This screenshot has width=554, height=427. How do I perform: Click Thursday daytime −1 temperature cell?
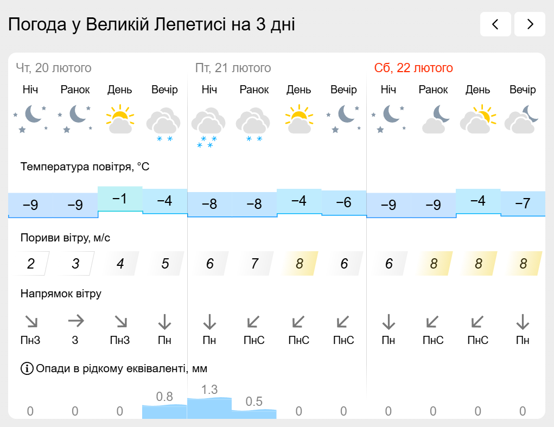click(x=120, y=199)
